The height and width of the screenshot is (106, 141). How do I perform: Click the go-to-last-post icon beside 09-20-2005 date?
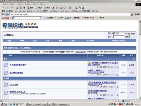click(117, 67)
